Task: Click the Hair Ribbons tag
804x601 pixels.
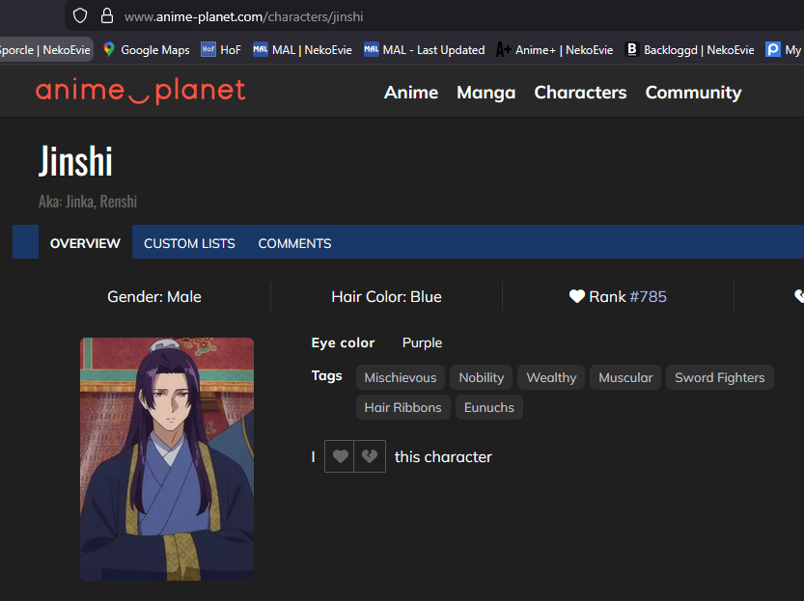Action: pyautogui.click(x=403, y=407)
